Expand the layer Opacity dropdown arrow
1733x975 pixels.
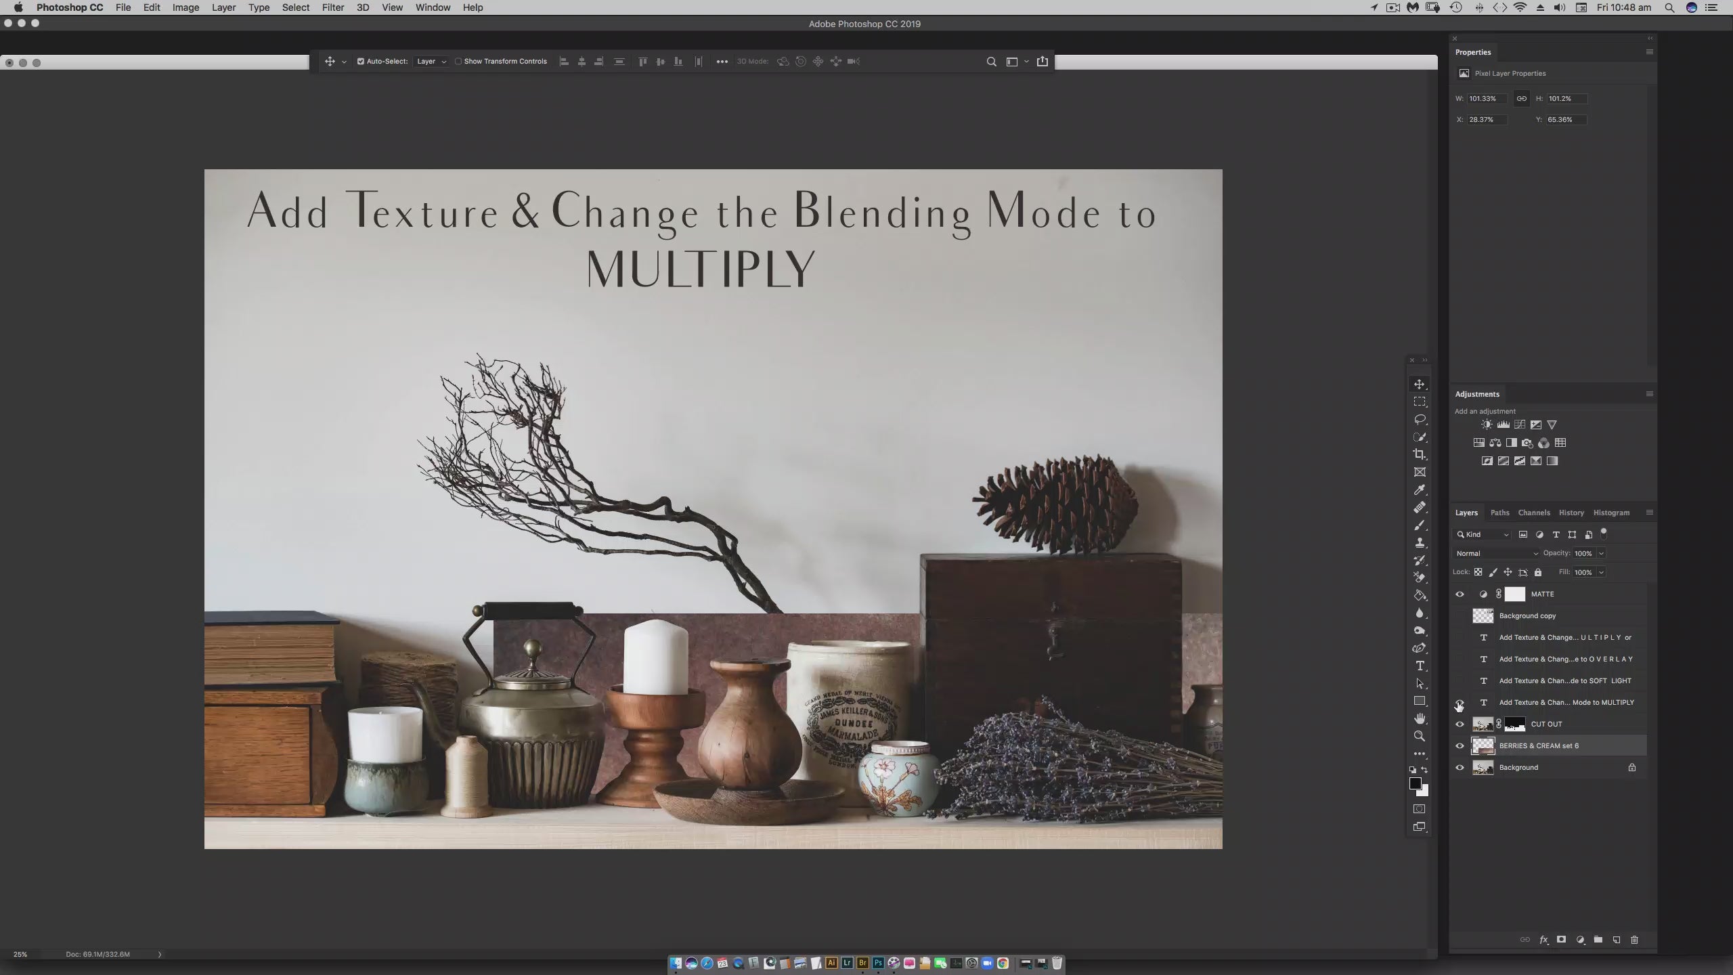click(x=1601, y=553)
